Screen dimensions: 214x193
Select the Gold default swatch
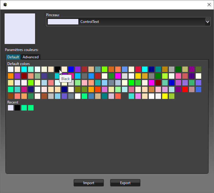click(x=138, y=76)
